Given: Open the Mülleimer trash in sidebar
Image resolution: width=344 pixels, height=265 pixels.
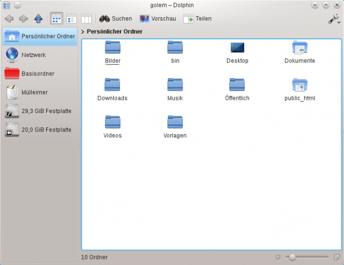Looking at the screenshot, I should click(x=36, y=92).
